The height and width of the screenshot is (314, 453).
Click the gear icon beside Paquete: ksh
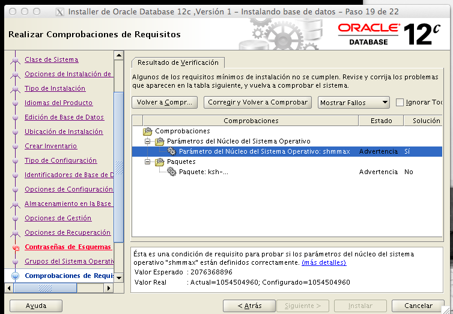tap(172, 172)
